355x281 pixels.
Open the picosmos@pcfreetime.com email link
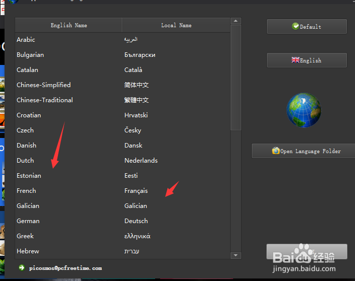pyautogui.click(x=65, y=268)
